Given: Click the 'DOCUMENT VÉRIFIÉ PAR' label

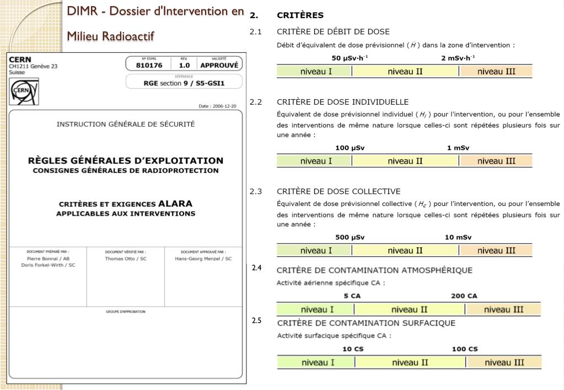Looking at the screenshot, I should coord(126,252).
